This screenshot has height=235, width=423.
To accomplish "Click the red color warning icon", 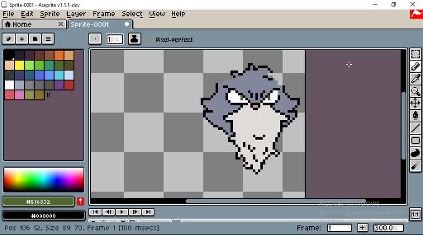I will click(x=80, y=201).
